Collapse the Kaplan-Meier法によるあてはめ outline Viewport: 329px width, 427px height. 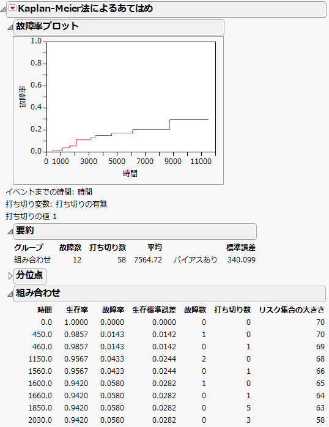pyautogui.click(x=3, y=10)
